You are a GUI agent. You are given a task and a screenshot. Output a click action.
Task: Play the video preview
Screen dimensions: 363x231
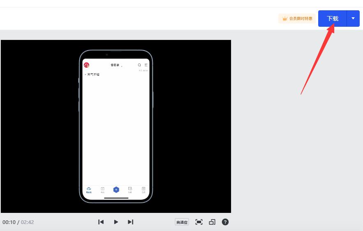click(116, 222)
